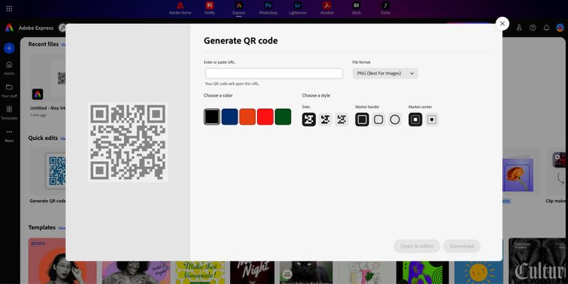Go to Home in sidebar

point(9,67)
